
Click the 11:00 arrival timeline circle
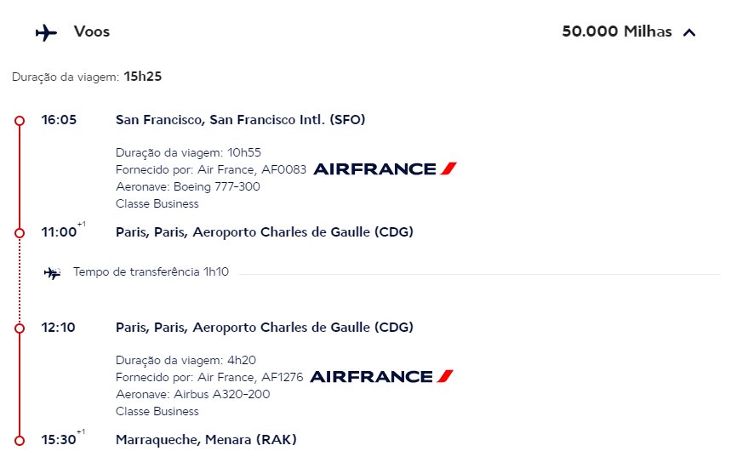(x=20, y=232)
